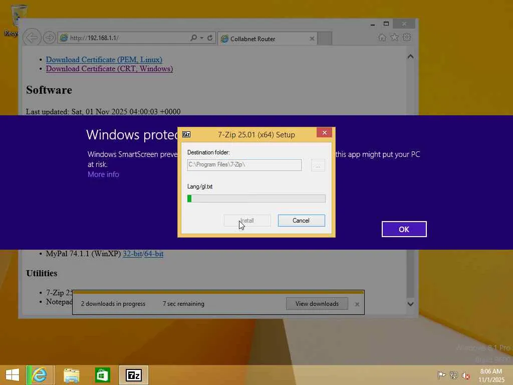Expand the address bar autocomplete dropdown arrow
This screenshot has width=513, height=385.
tap(202, 38)
